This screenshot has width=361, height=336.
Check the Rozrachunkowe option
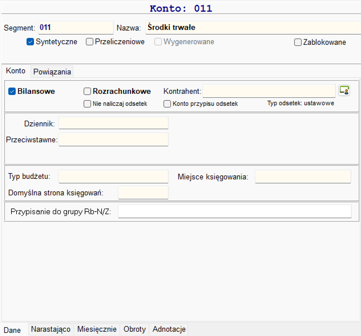coord(87,91)
